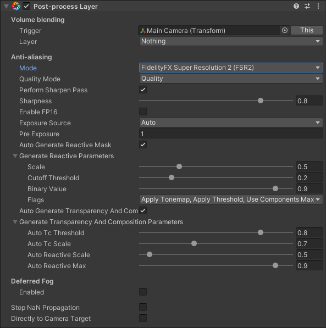This screenshot has width=326, height=328.
Task: Click the Sharpness label
Action: (35, 101)
